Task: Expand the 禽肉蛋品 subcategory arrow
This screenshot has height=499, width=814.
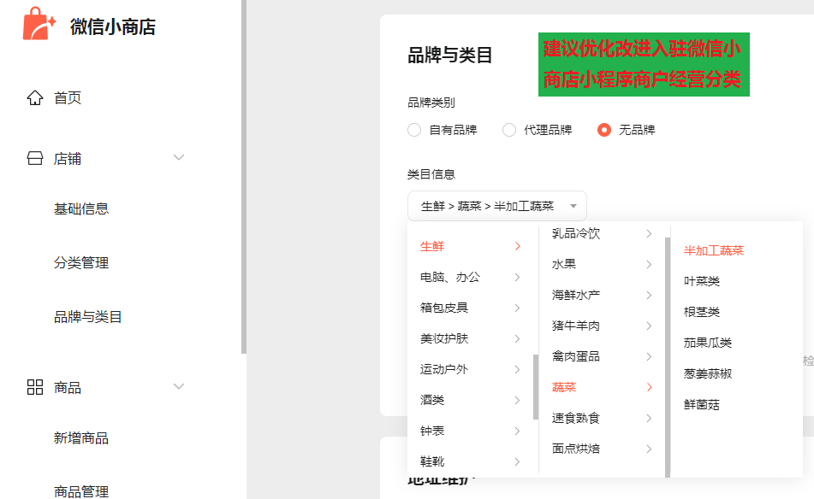Action: 650,356
